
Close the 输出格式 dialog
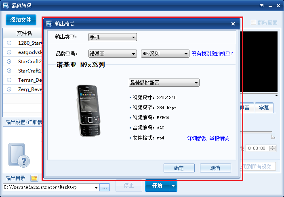[x=233, y=24]
